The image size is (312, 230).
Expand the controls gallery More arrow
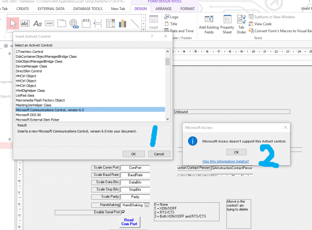(144, 30)
